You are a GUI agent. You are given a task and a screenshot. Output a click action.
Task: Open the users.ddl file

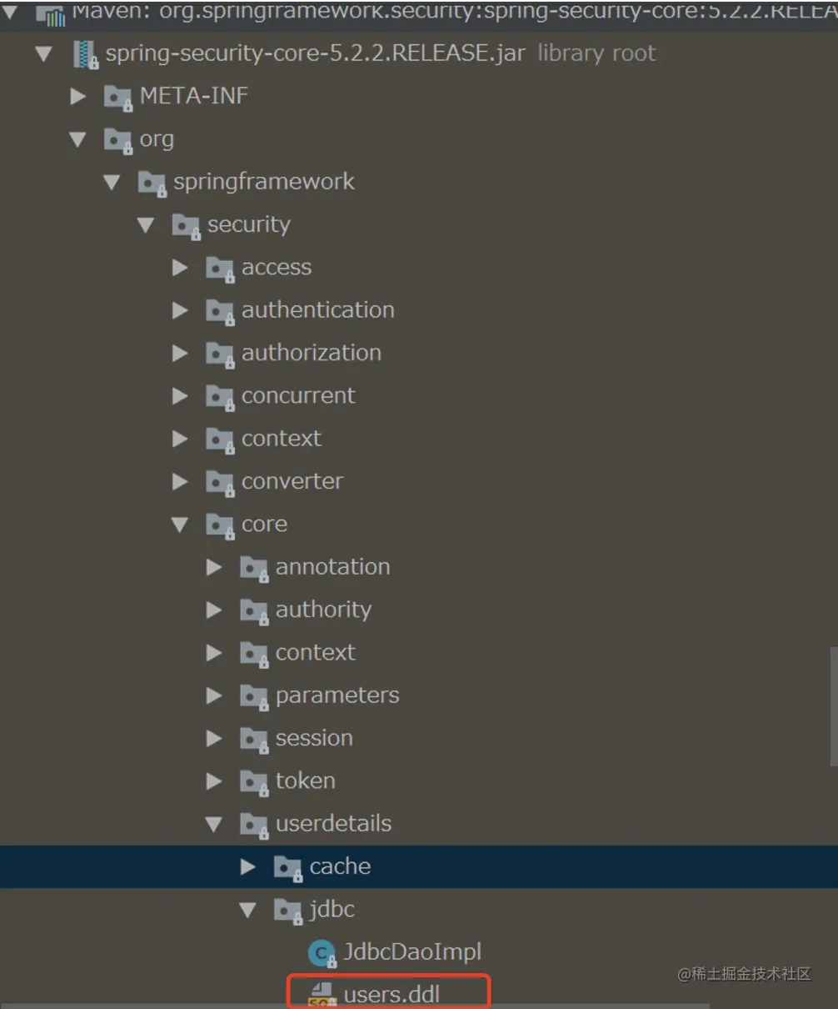392,995
